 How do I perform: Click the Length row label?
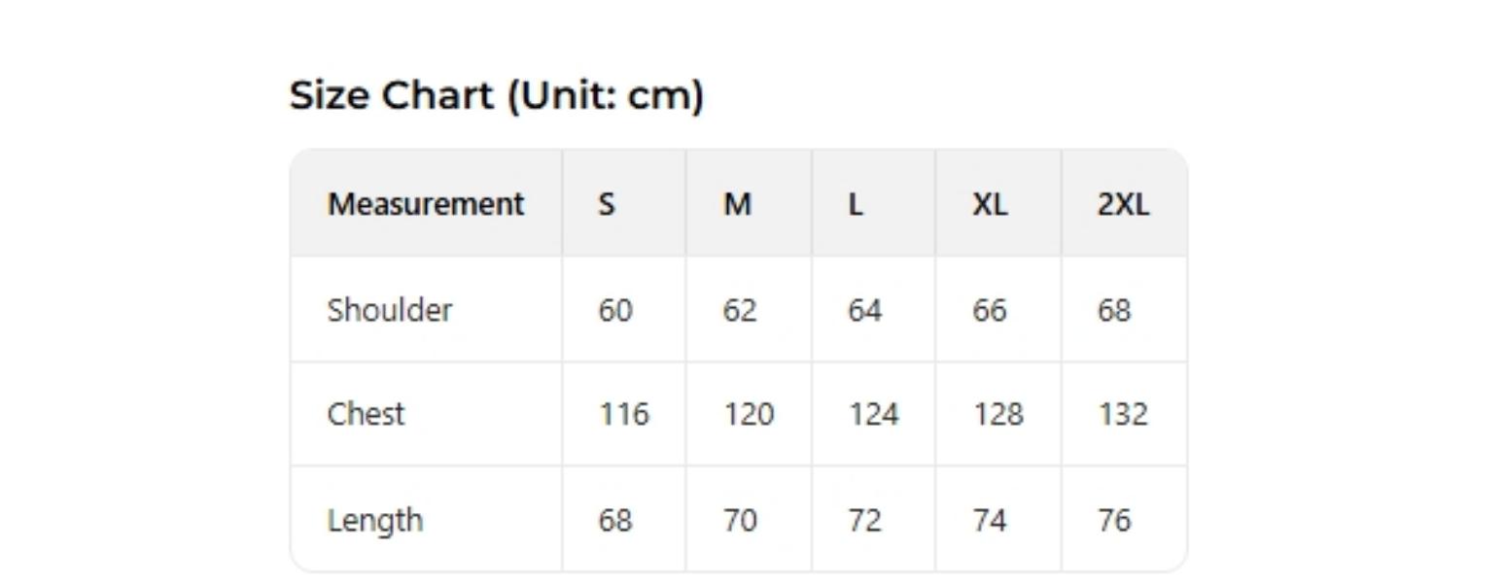(375, 520)
